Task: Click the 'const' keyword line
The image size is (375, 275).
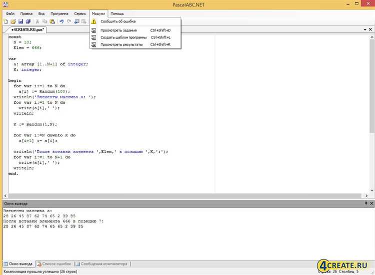Action: click(15, 37)
